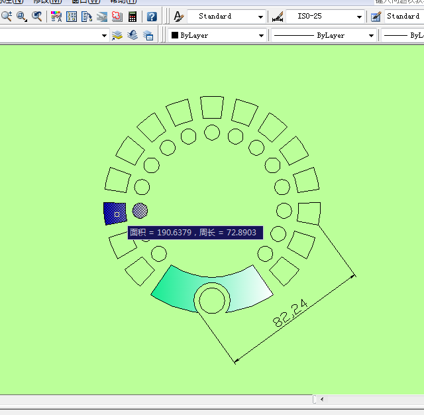
Task: Select the 82.24 dimension text
Action: point(289,313)
